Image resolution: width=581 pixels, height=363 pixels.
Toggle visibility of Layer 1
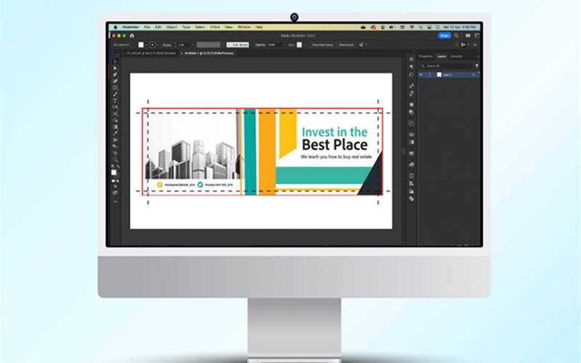pos(421,75)
